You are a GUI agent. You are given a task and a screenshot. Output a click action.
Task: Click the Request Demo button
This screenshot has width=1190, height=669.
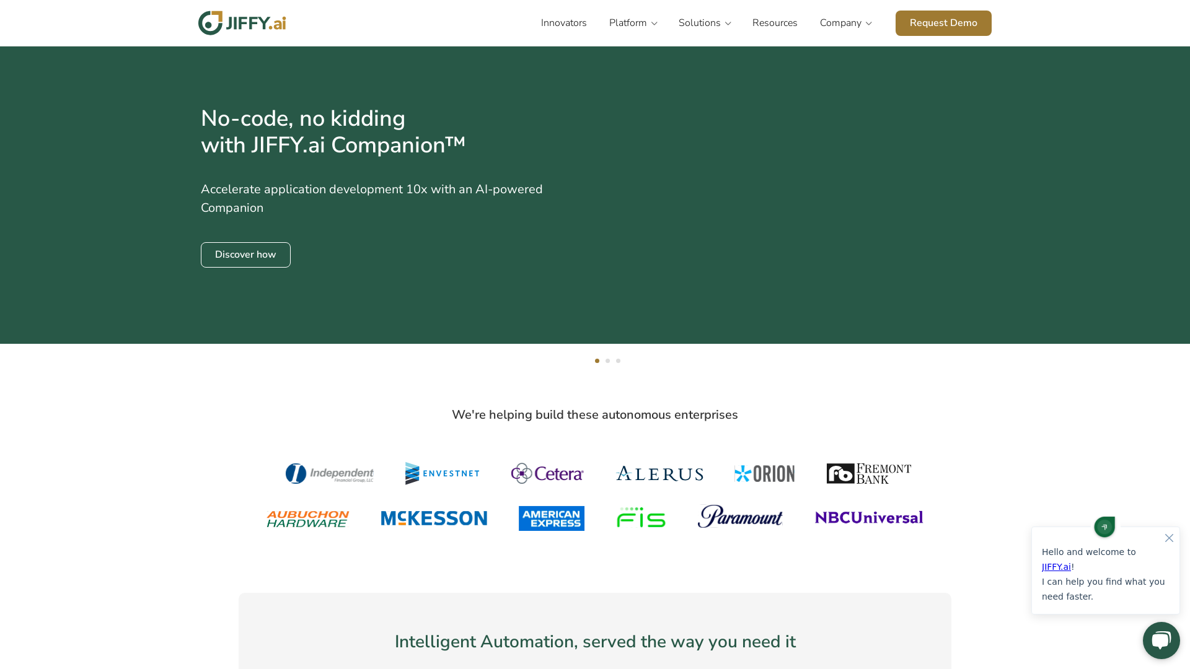pos(943,23)
